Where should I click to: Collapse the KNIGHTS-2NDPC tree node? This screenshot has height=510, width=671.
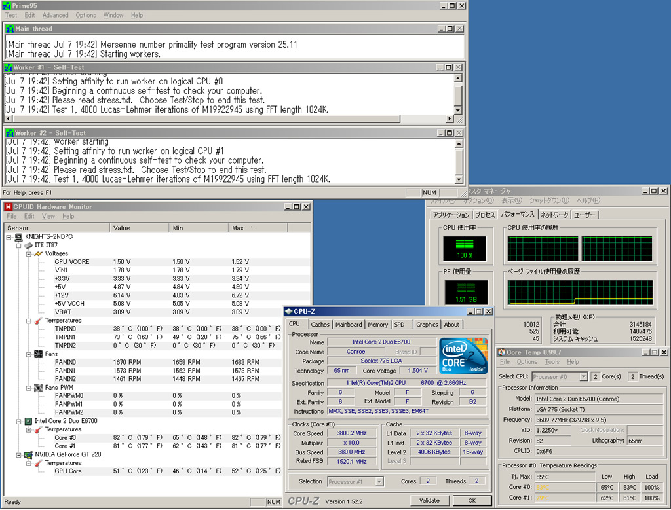[9, 237]
